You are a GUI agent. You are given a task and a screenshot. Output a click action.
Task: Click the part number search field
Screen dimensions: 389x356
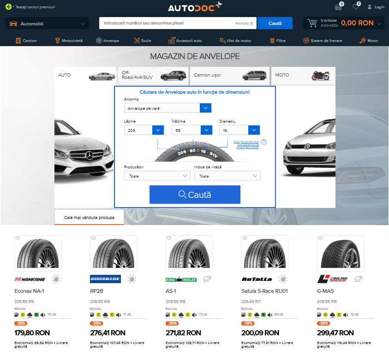coord(171,23)
